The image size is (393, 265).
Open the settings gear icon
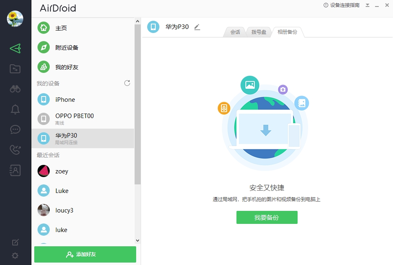[x=15, y=256]
